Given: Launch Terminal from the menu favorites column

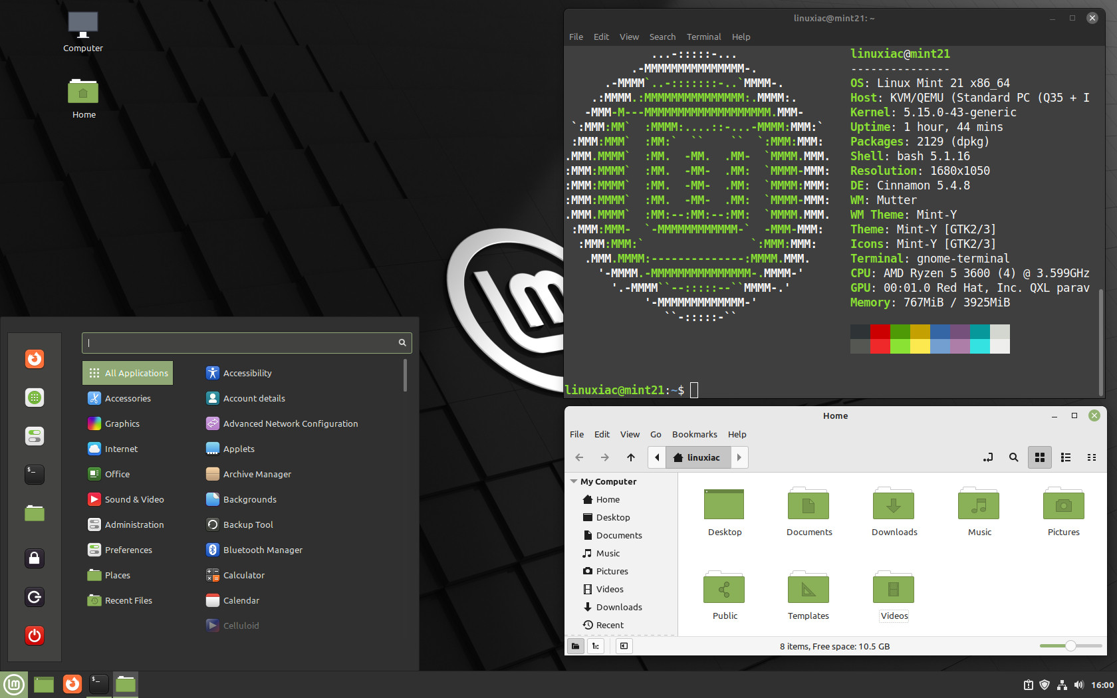Looking at the screenshot, I should (35, 474).
